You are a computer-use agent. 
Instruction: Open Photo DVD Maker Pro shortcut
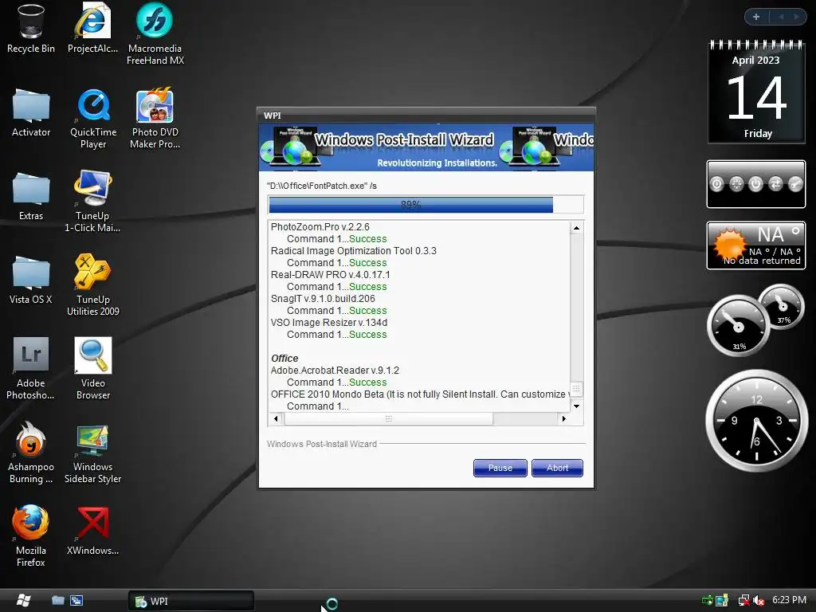pyautogui.click(x=155, y=120)
